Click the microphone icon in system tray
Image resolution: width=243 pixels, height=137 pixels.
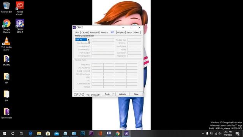click(207, 134)
